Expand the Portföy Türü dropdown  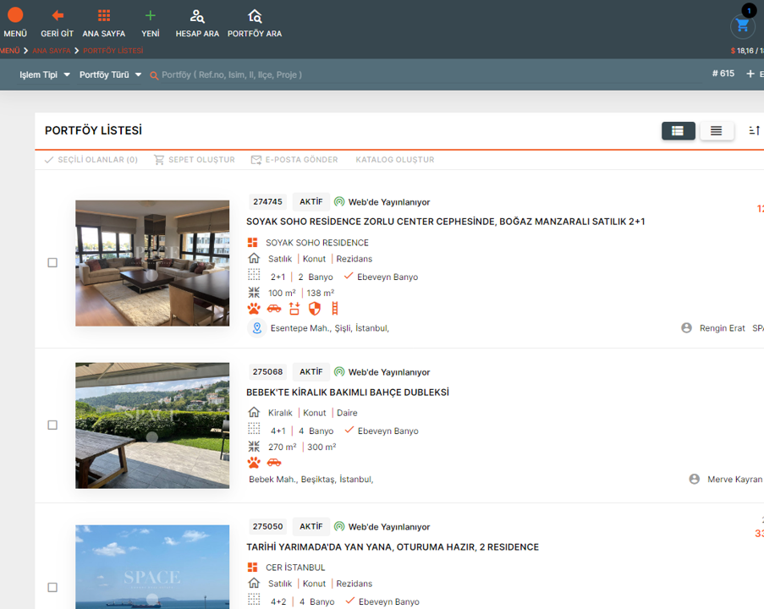pyautogui.click(x=110, y=75)
